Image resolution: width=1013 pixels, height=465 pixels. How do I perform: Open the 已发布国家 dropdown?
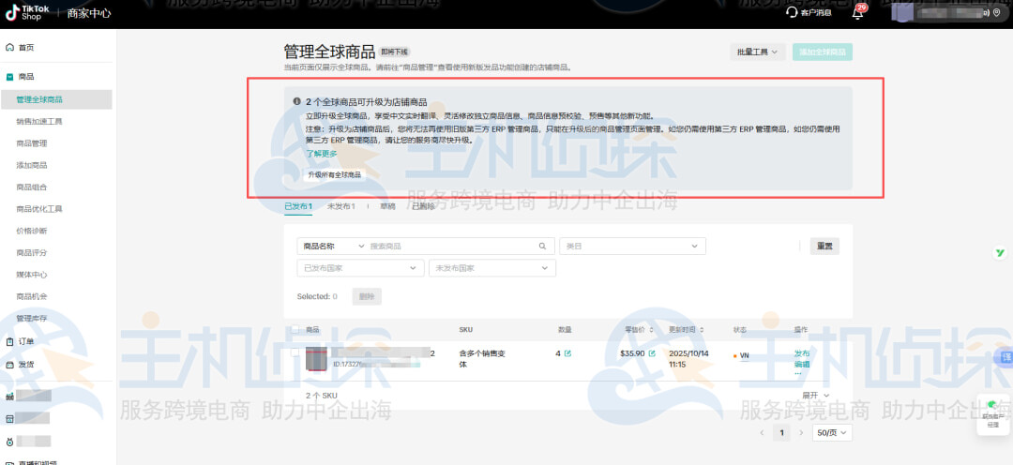[360, 268]
